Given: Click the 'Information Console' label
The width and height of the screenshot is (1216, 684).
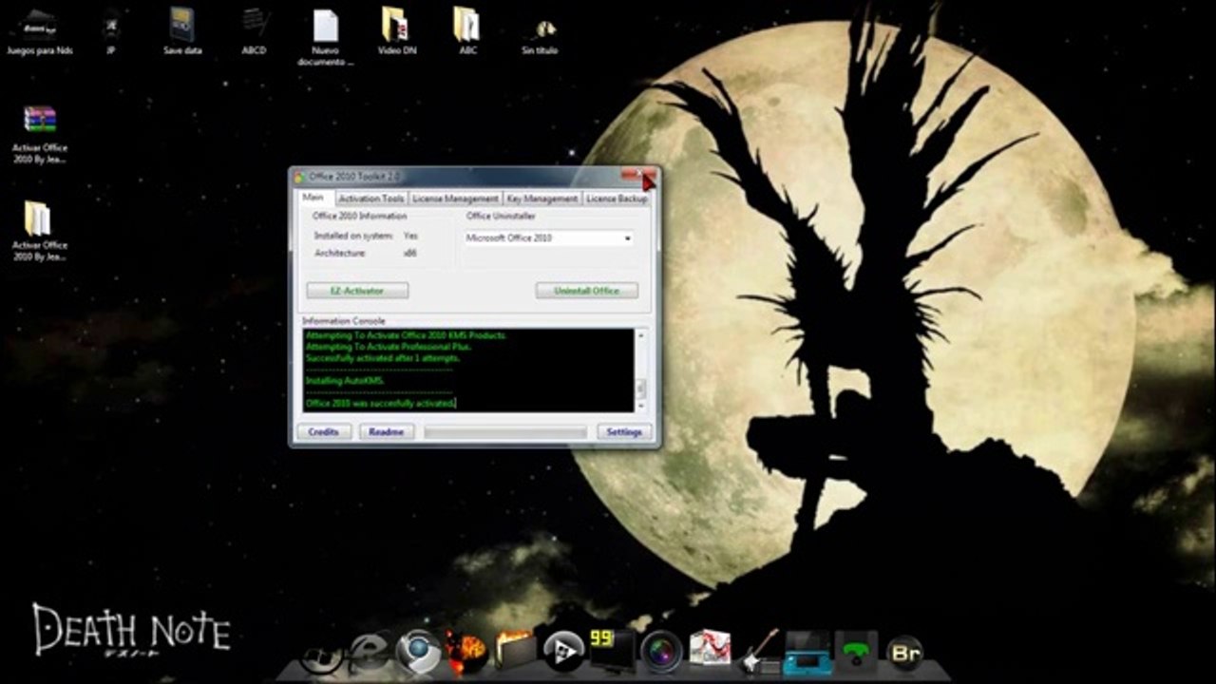Looking at the screenshot, I should tap(344, 321).
